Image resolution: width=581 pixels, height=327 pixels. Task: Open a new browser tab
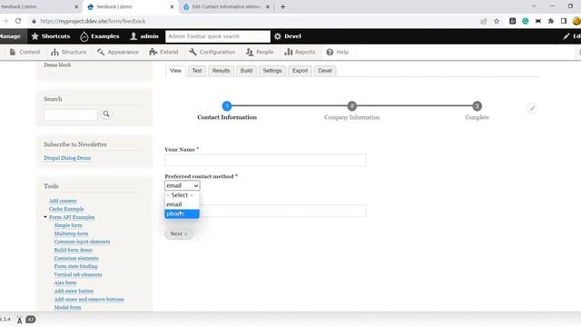(282, 6)
